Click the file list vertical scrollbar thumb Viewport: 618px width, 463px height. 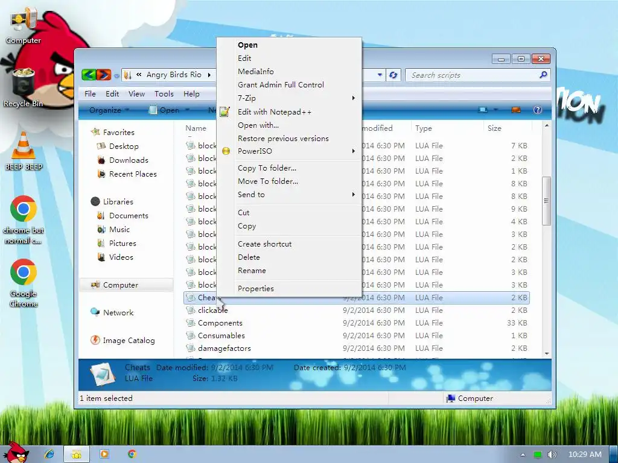pos(546,201)
